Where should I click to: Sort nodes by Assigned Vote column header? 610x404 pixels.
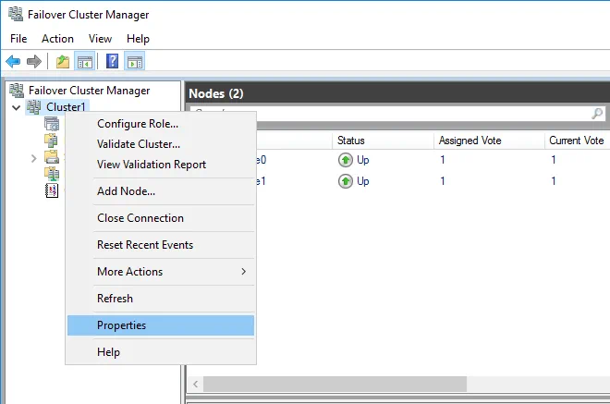pos(473,141)
